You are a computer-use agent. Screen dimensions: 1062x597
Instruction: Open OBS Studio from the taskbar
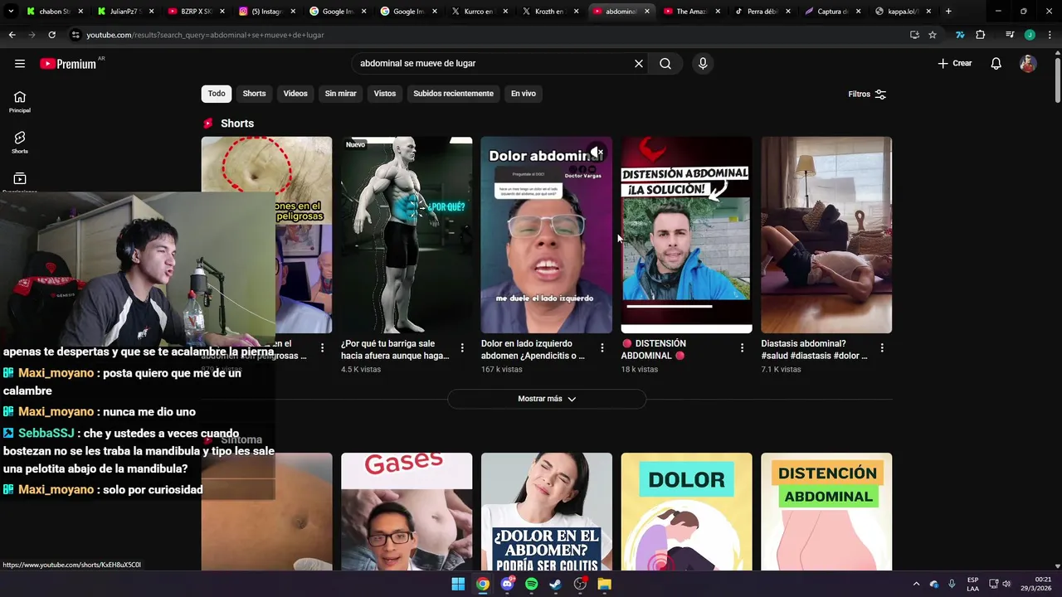580,584
